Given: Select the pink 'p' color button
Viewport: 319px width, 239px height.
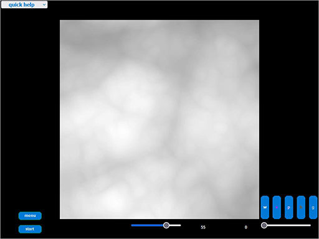Looking at the screenshot, I should tap(288, 207).
